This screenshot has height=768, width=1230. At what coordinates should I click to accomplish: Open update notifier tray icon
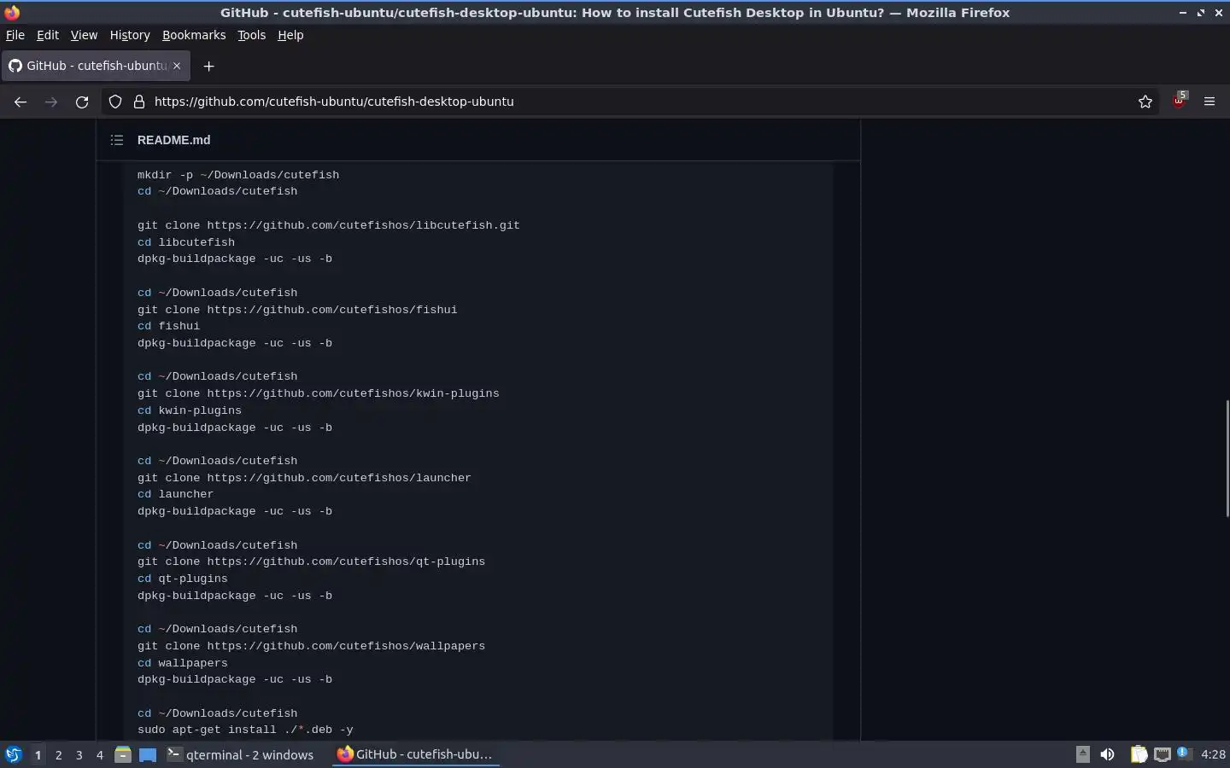tap(1184, 753)
